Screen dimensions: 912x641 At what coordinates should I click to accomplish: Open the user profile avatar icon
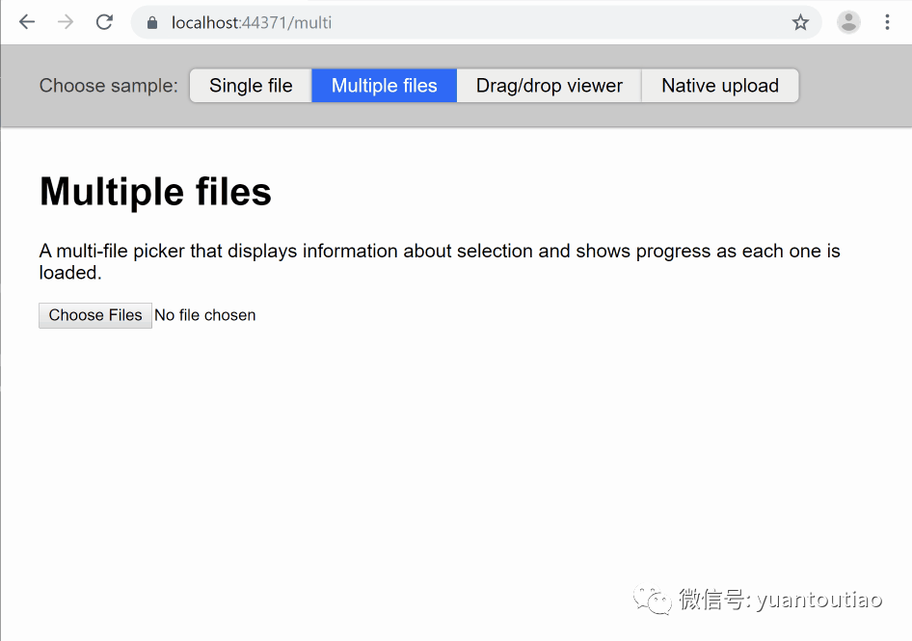pyautogui.click(x=848, y=22)
